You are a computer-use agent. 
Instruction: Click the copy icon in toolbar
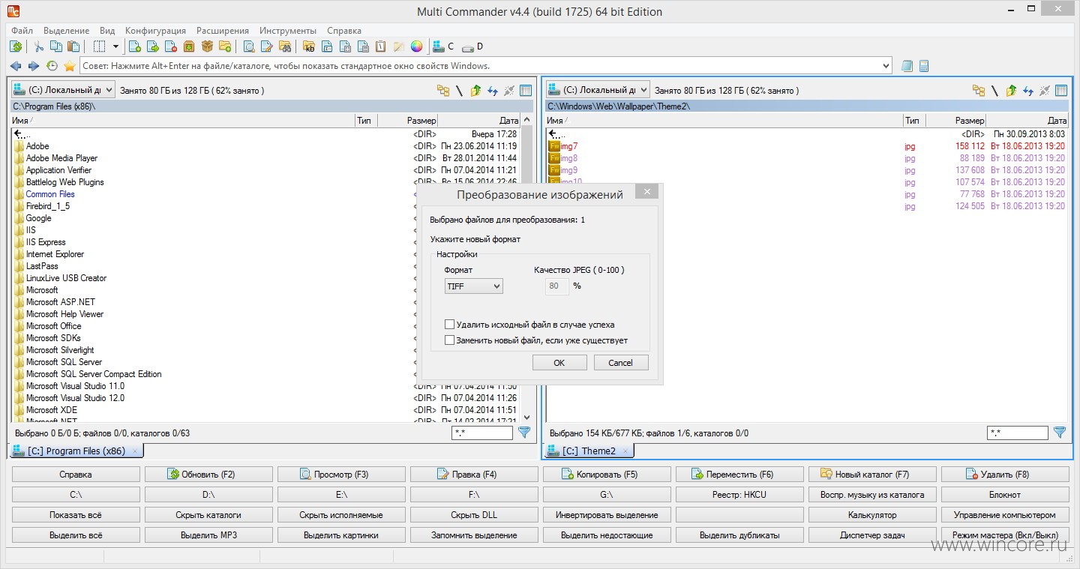[x=55, y=46]
